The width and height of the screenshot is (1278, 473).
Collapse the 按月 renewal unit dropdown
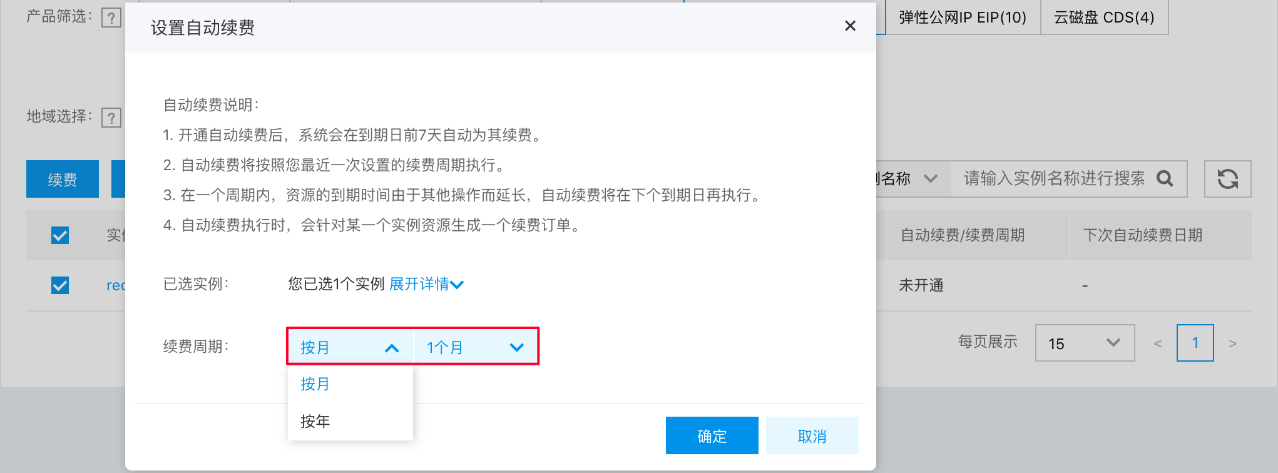[350, 347]
